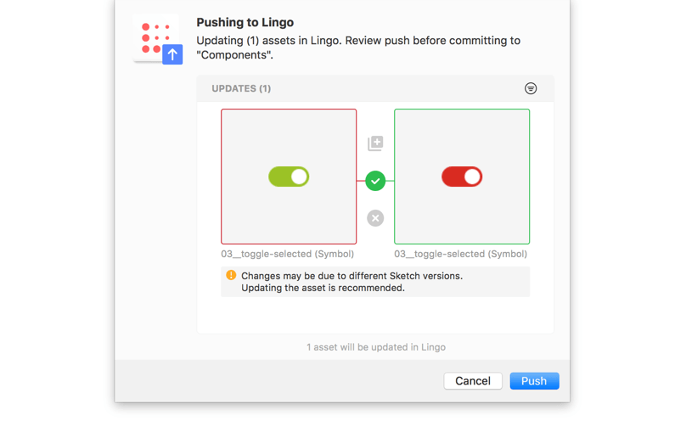Click the Pushing to Lingo title
The width and height of the screenshot is (686, 421).
[x=245, y=22]
